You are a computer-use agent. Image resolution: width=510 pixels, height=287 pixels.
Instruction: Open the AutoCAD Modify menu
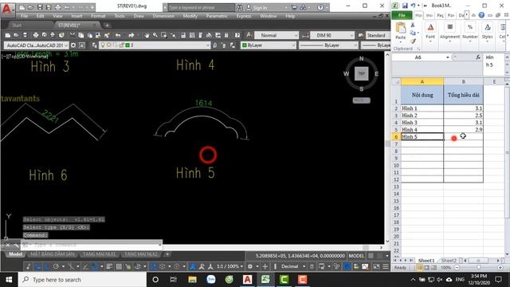190,16
